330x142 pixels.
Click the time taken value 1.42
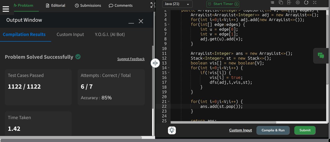pyautogui.click(x=14, y=129)
